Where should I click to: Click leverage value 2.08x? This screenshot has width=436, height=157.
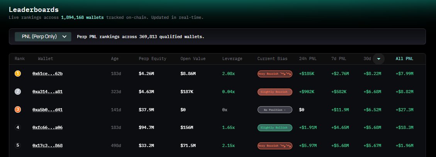pos(228,73)
